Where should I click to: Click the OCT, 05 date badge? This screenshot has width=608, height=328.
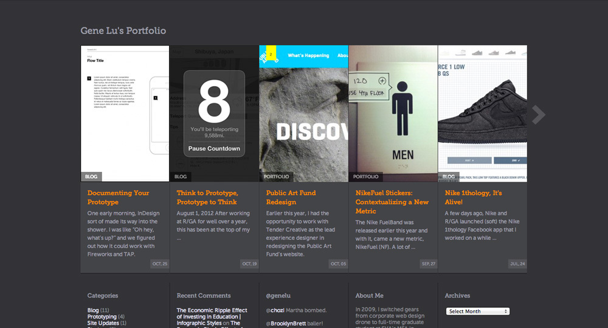[x=339, y=264]
